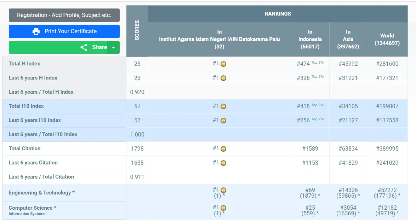
Task: Click the share icon on green button
Action: tap(84, 47)
